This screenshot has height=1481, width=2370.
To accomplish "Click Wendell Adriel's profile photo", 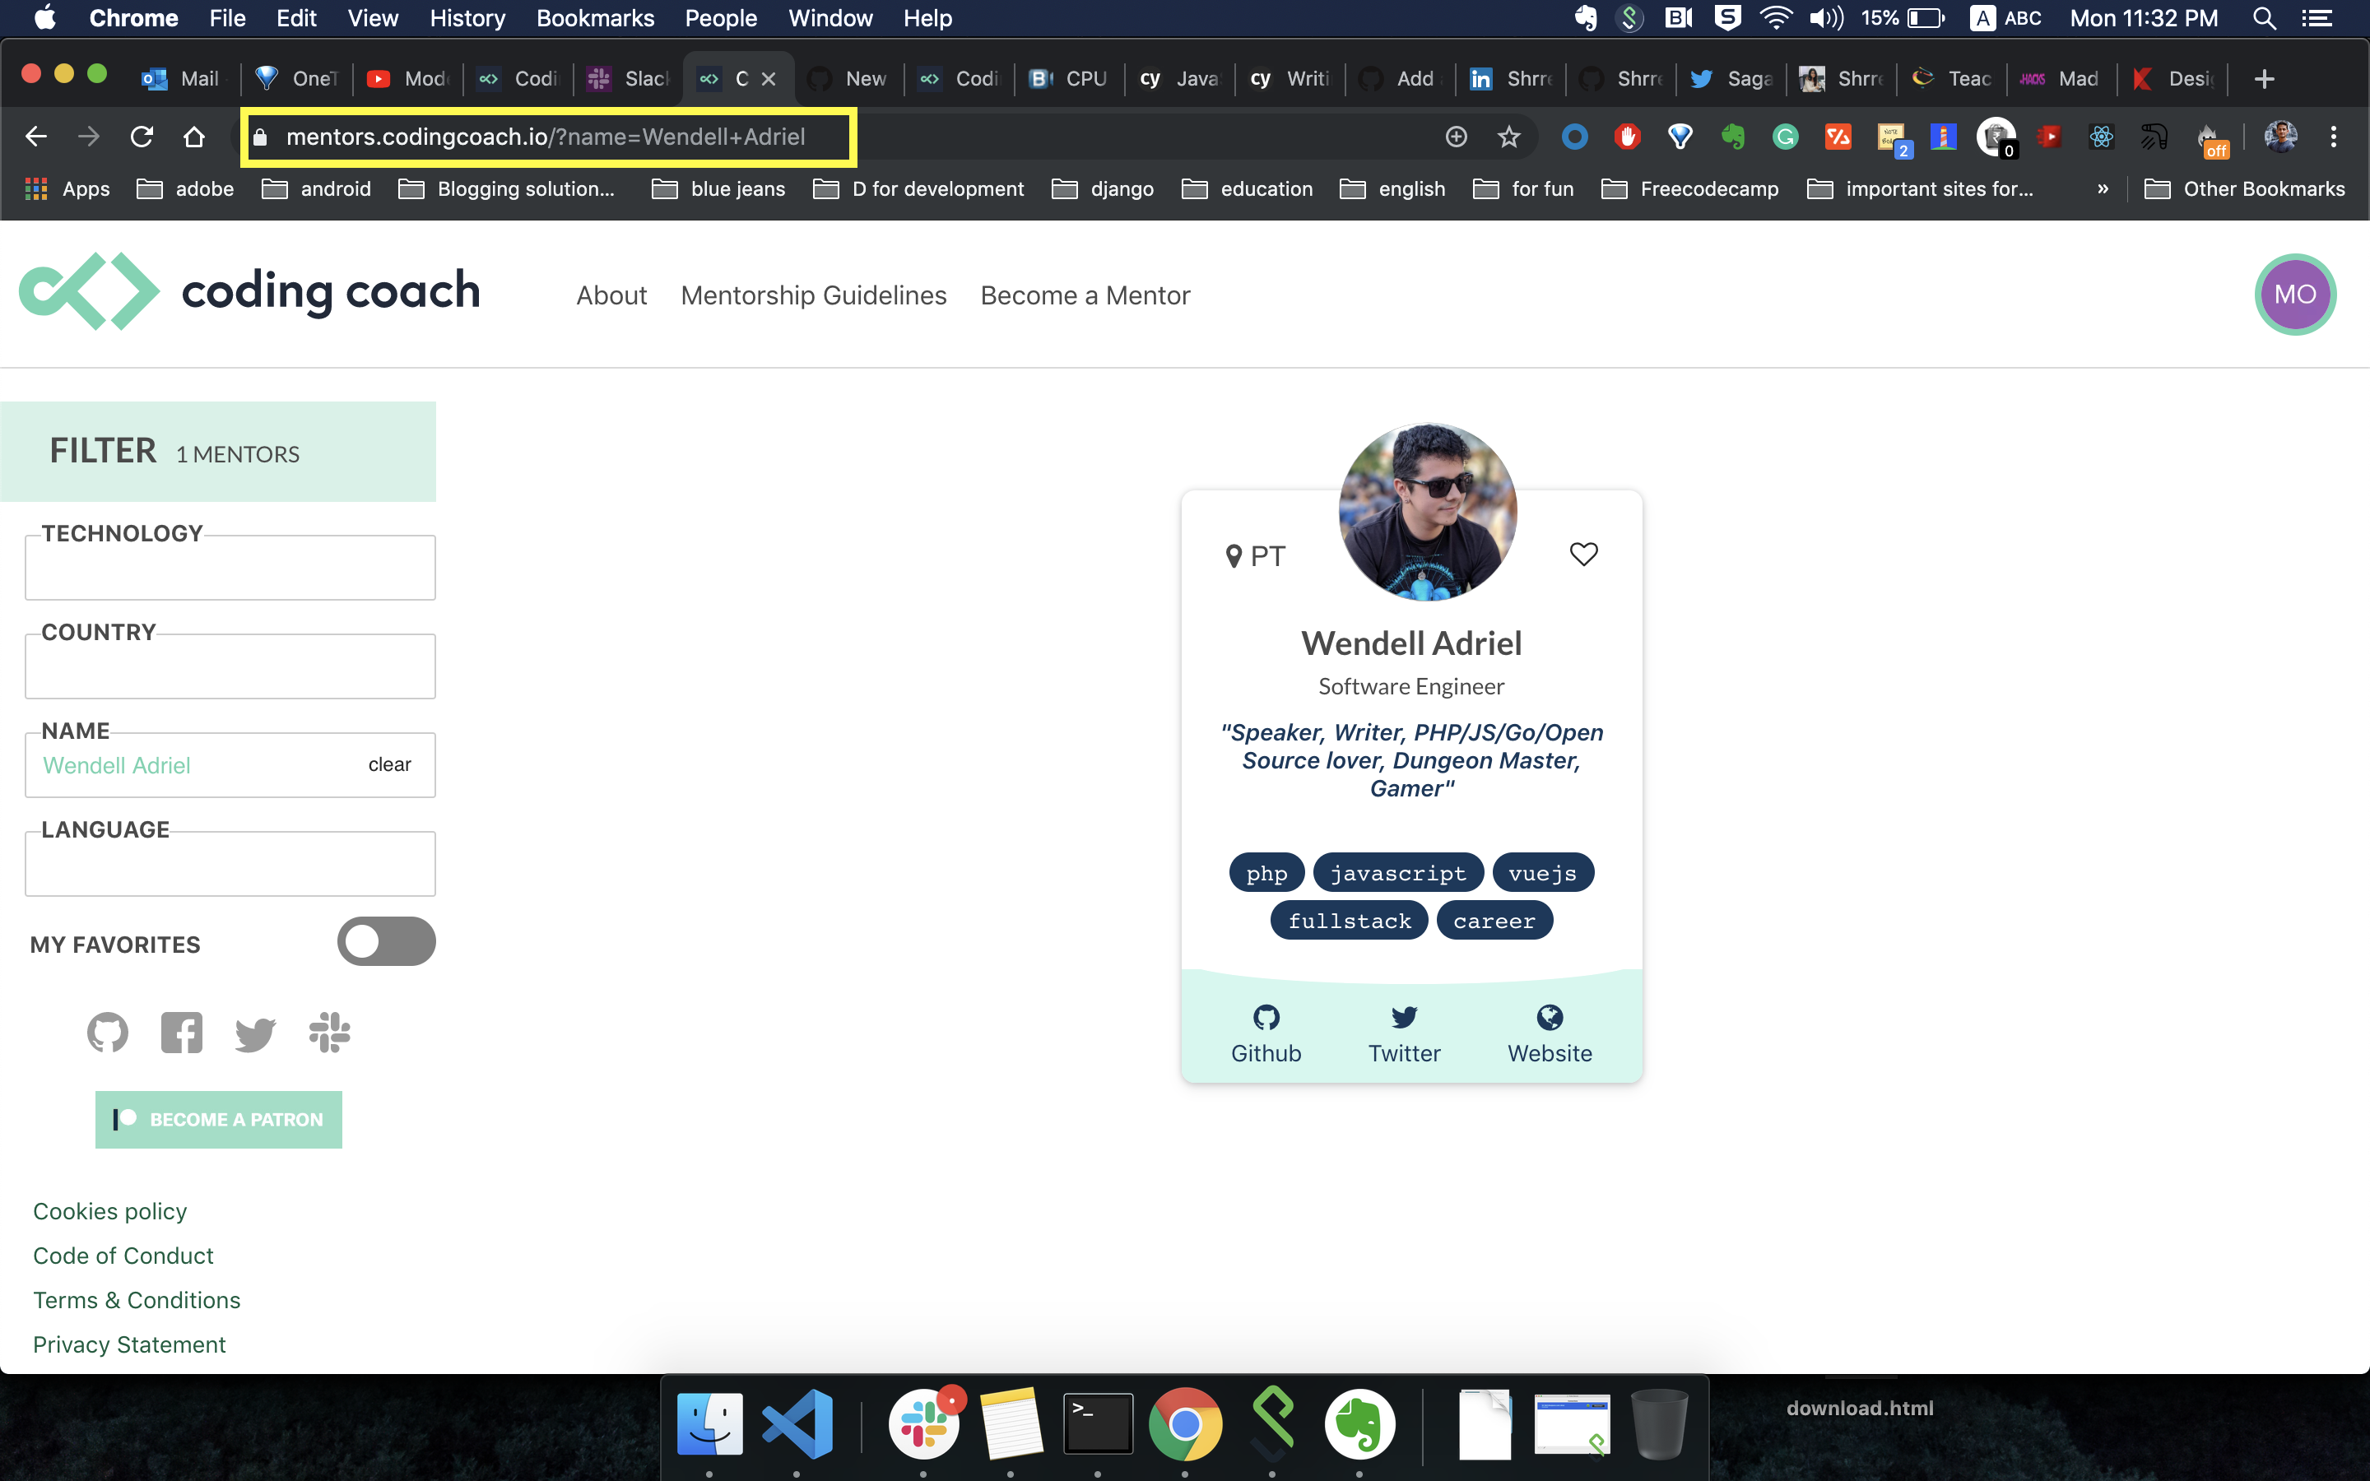I will pos(1427,511).
